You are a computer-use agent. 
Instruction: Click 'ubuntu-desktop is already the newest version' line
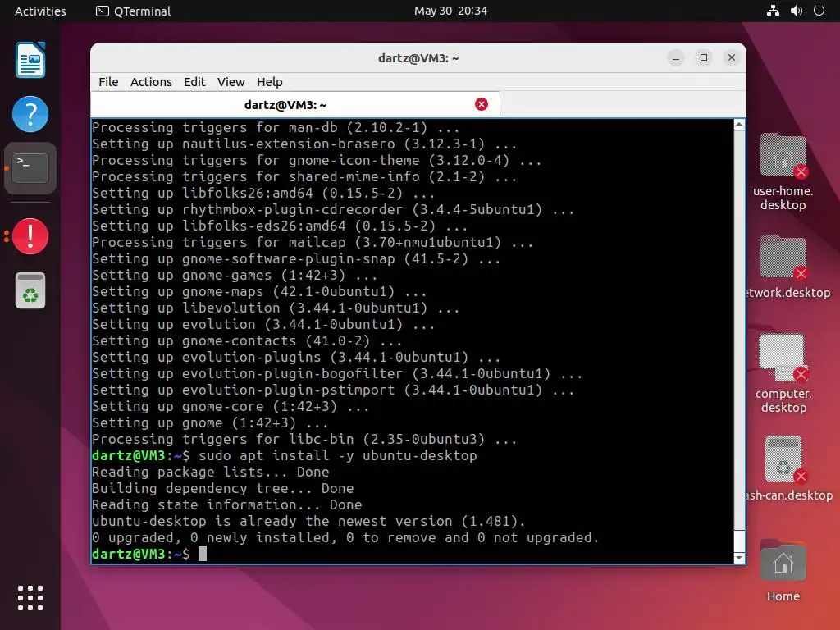click(x=308, y=521)
